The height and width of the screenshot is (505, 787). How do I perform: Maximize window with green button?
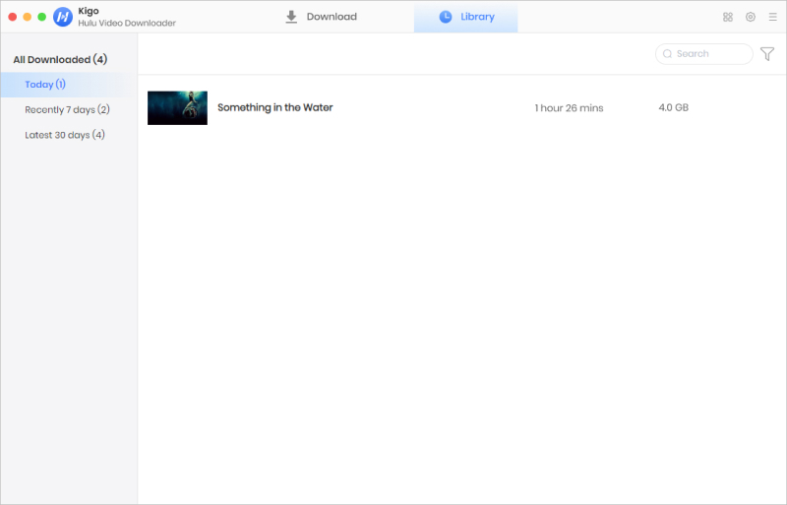coord(42,17)
